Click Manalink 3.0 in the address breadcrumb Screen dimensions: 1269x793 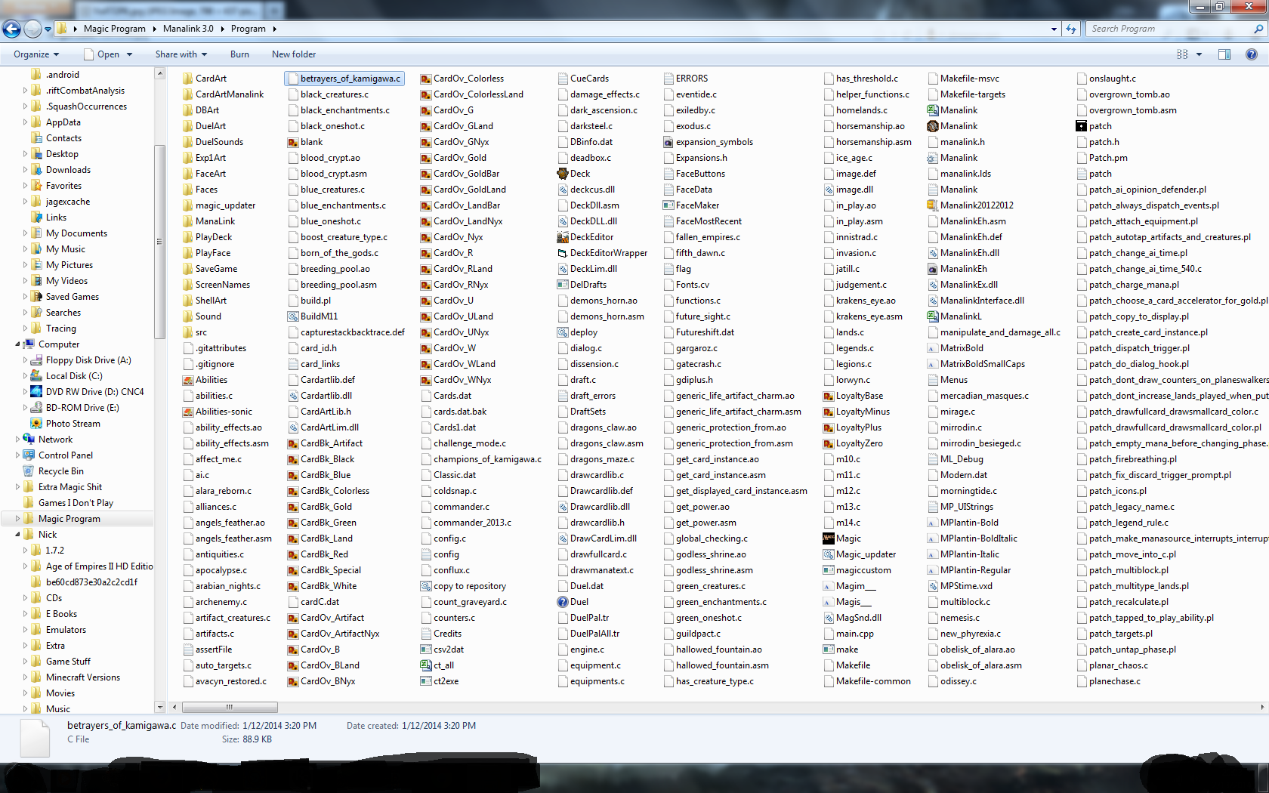point(188,29)
